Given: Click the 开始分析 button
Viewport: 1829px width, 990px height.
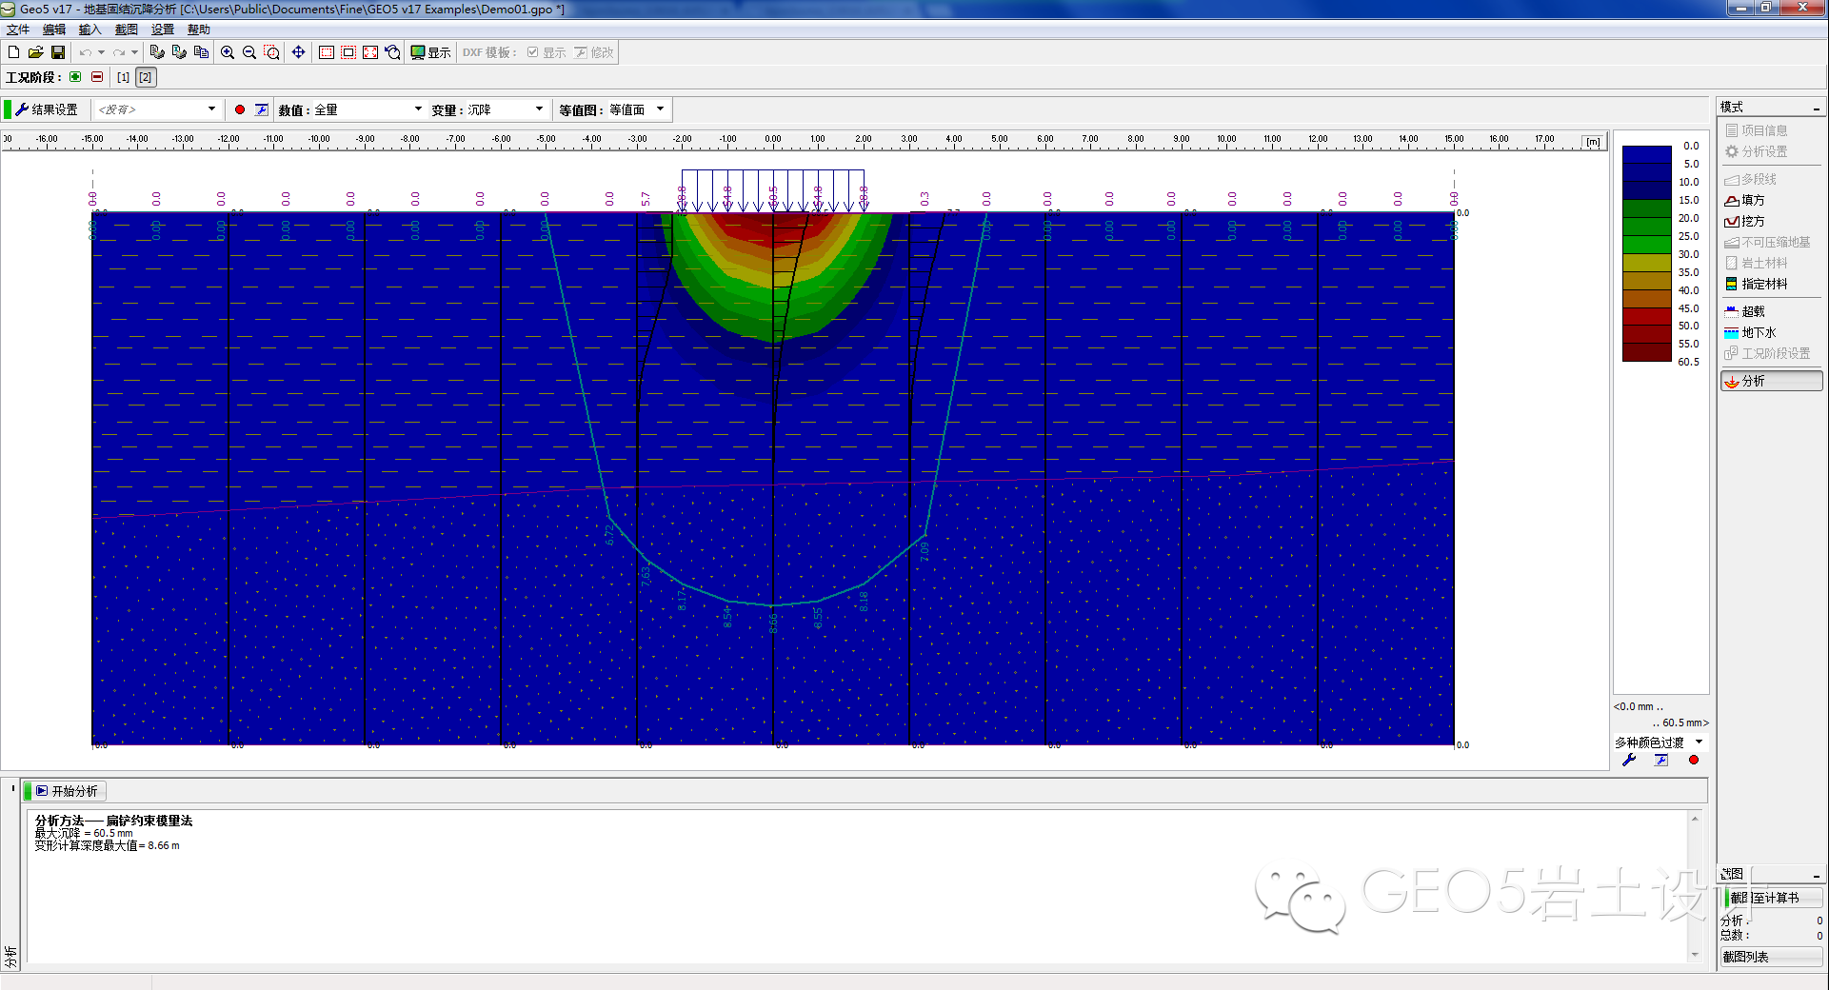Looking at the screenshot, I should (x=67, y=791).
